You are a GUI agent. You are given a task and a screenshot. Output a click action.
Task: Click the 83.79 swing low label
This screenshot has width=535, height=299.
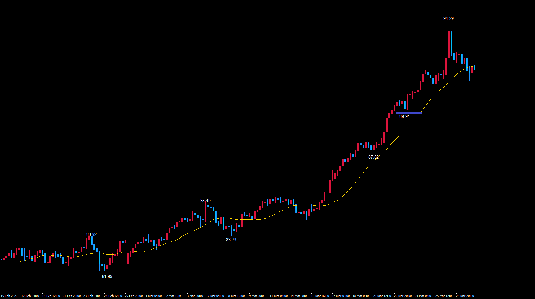pos(231,240)
